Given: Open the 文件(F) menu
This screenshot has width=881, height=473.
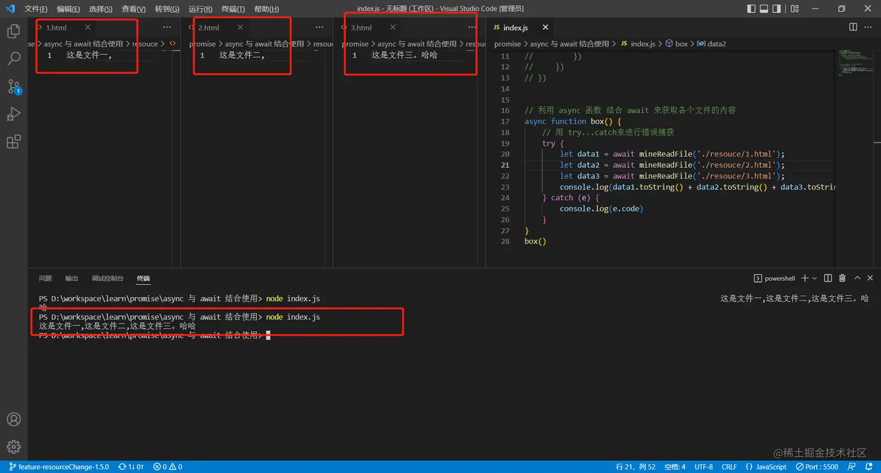Looking at the screenshot, I should 36,9.
